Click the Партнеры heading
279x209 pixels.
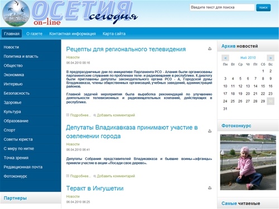click(x=15, y=198)
